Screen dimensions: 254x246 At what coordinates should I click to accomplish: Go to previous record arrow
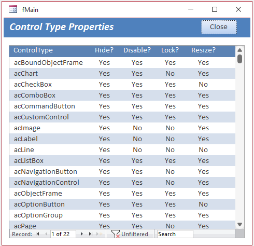click(46, 234)
